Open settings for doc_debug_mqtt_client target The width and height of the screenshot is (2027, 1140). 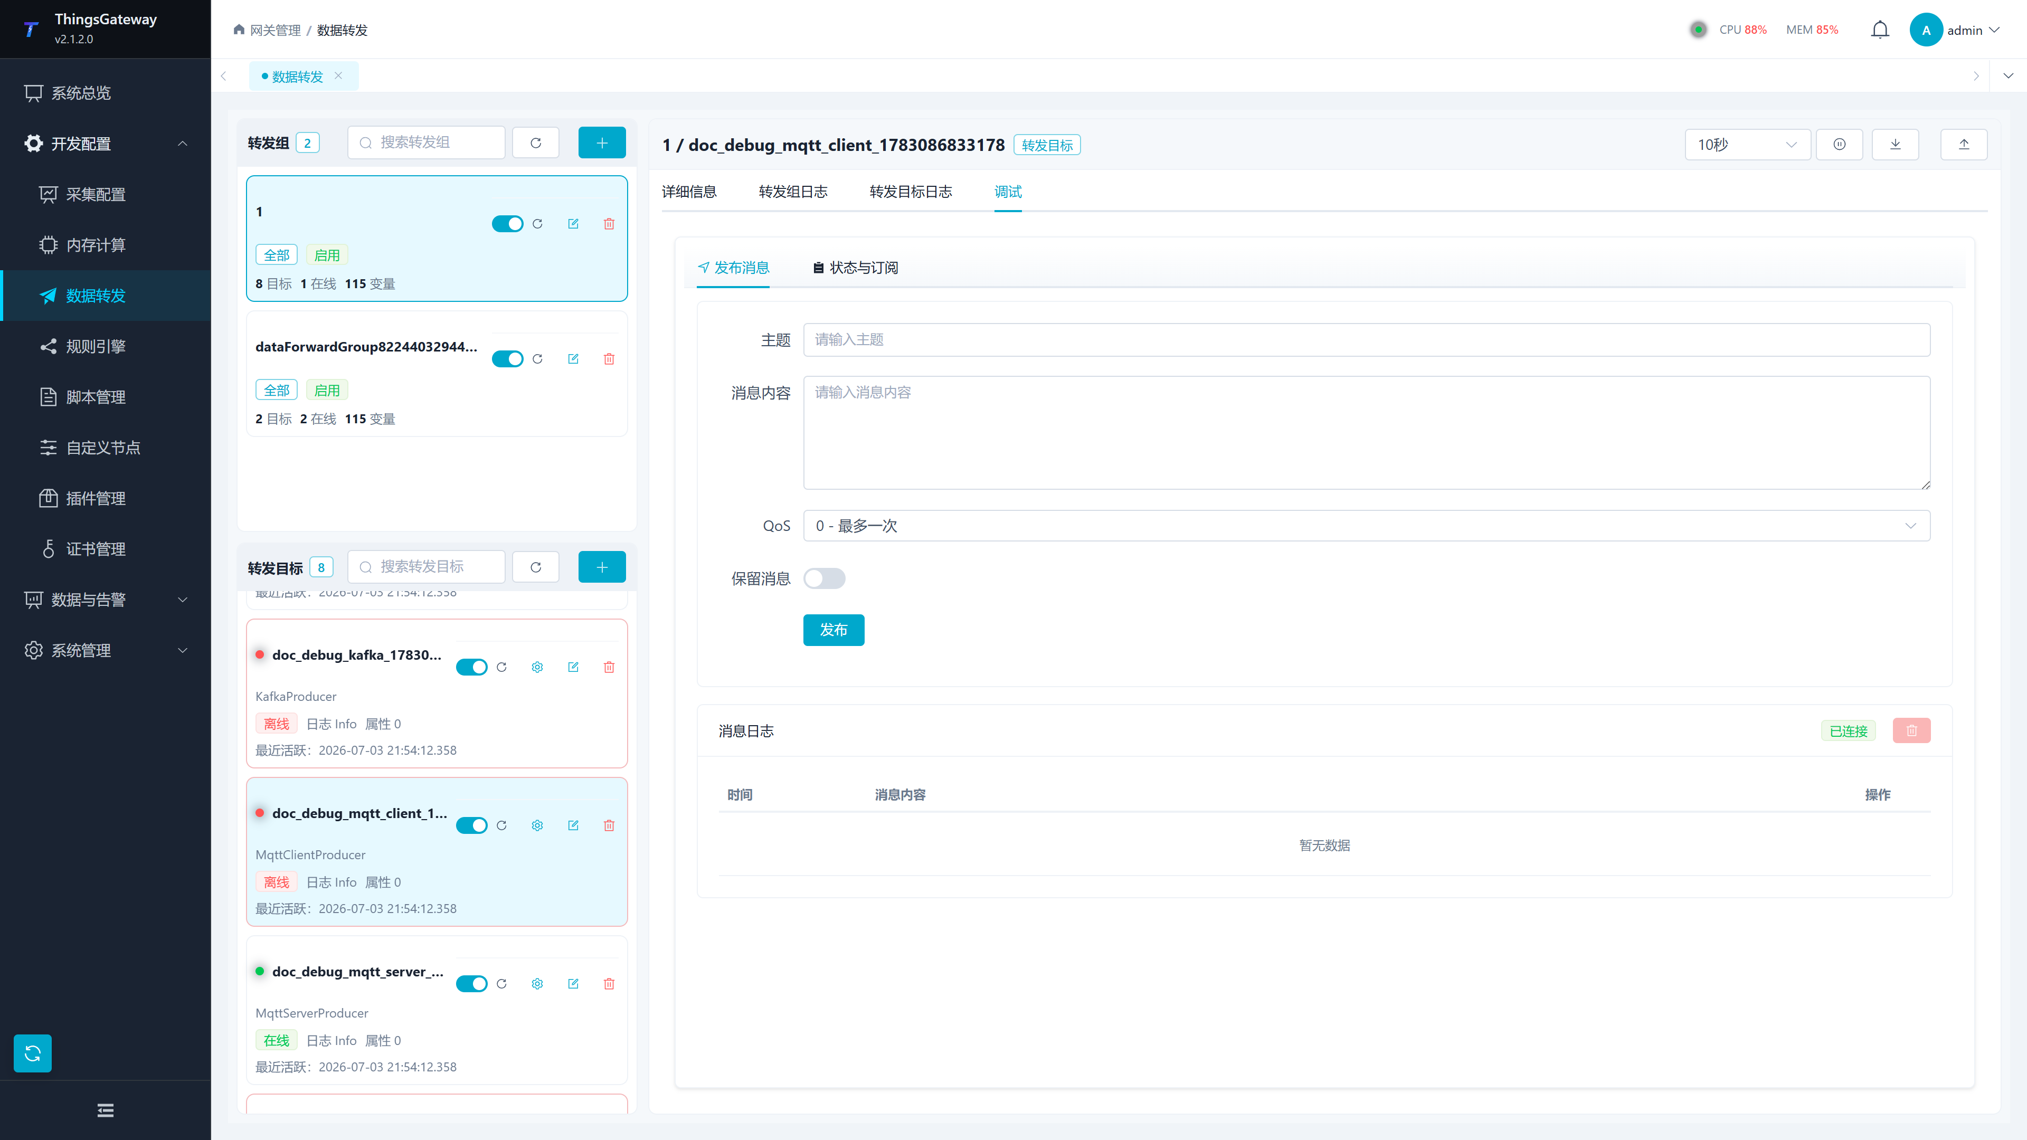[537, 825]
